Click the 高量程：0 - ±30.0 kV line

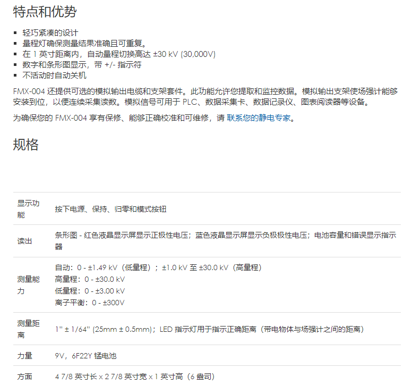tap(90, 279)
